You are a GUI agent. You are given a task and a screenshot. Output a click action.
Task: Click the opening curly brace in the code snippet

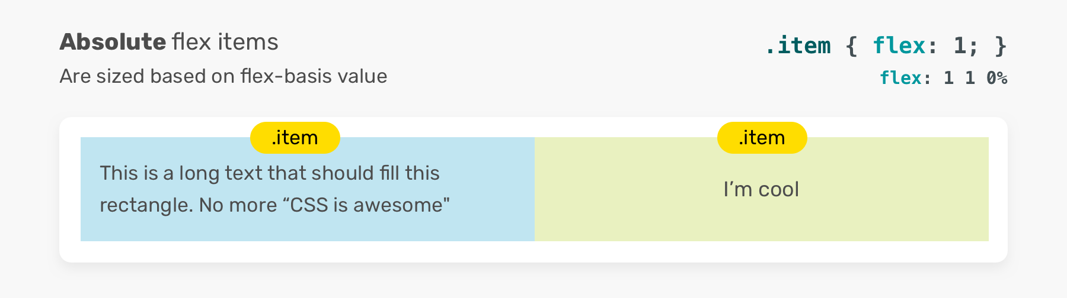coord(852,46)
